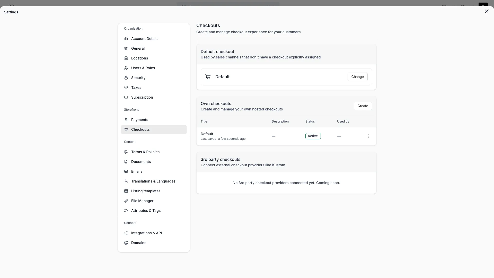Open Domains settings
The height and width of the screenshot is (278, 494).
(x=154, y=243)
